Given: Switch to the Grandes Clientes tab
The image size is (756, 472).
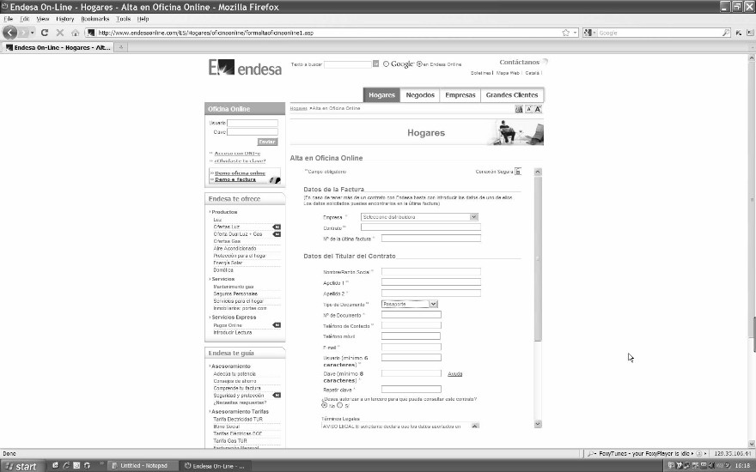Looking at the screenshot, I should point(512,95).
